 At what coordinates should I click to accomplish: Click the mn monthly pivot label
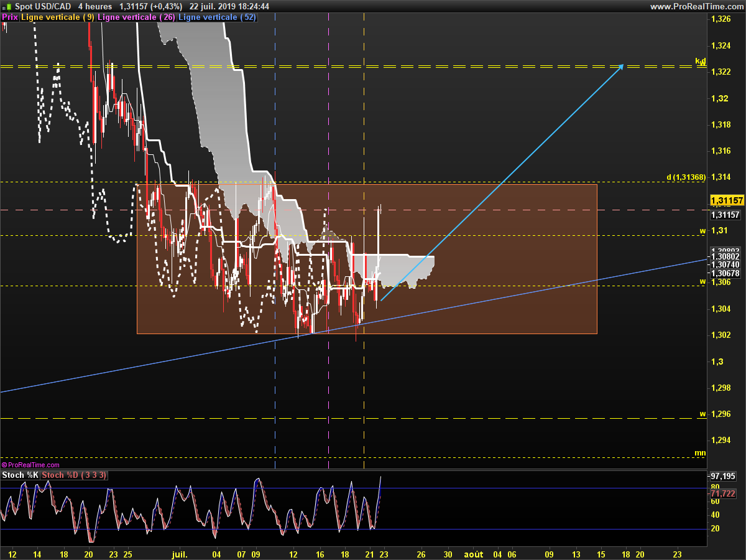pos(700,453)
